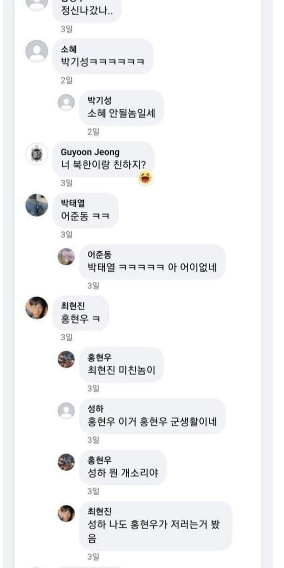Click Guyoon Jeong's emblem profile picture
The image size is (284, 568).
(37, 154)
